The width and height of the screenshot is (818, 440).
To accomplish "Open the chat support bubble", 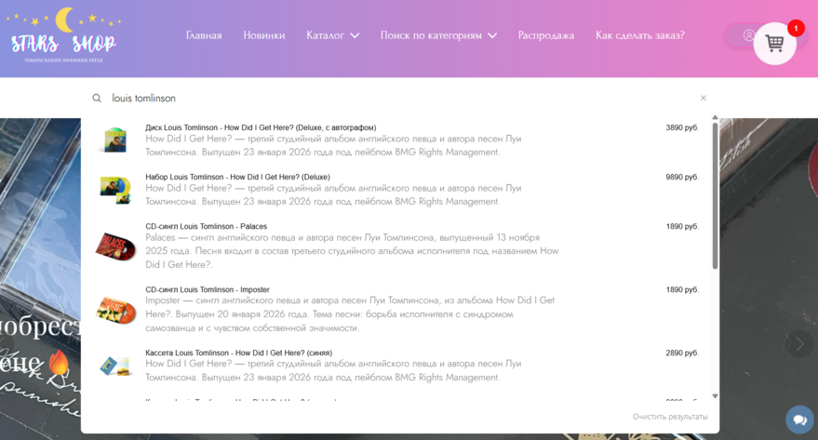I will pos(798,420).
